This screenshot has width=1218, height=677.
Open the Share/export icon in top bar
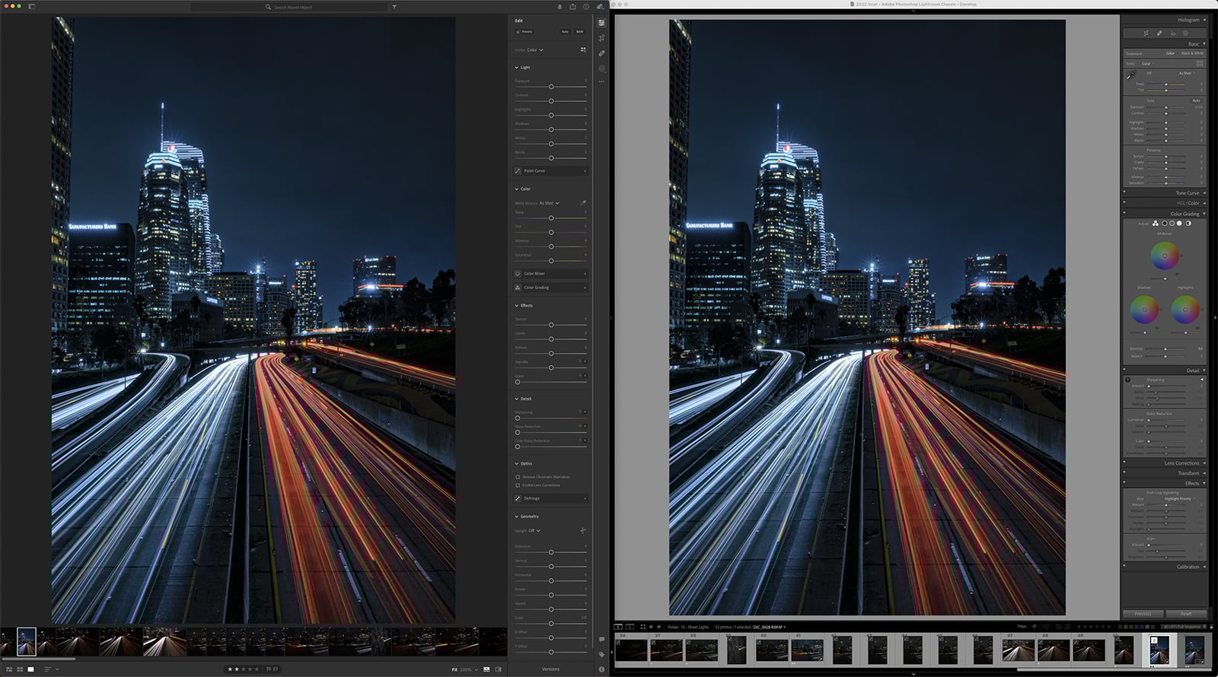(x=572, y=7)
